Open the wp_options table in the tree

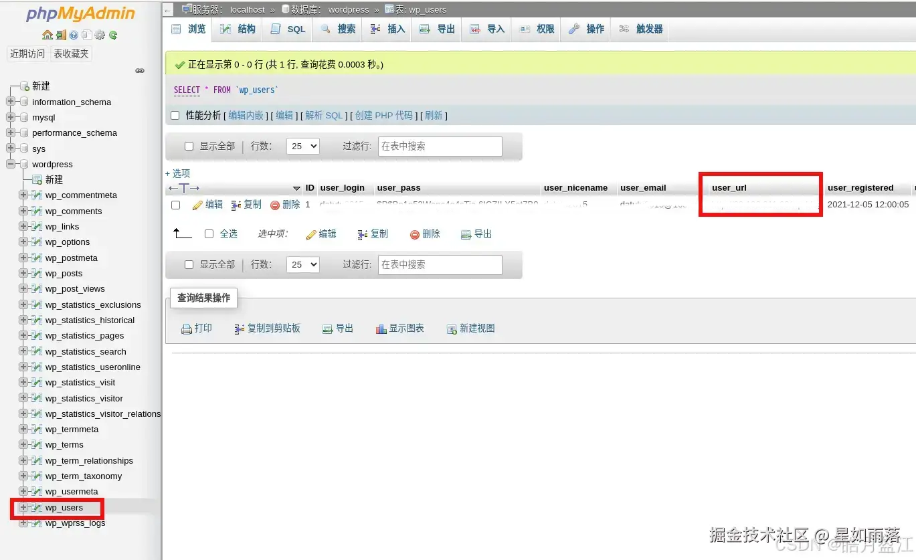[x=68, y=242]
